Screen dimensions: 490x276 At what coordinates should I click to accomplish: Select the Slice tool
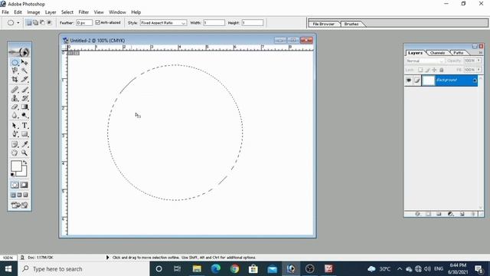pyautogui.click(x=24, y=79)
